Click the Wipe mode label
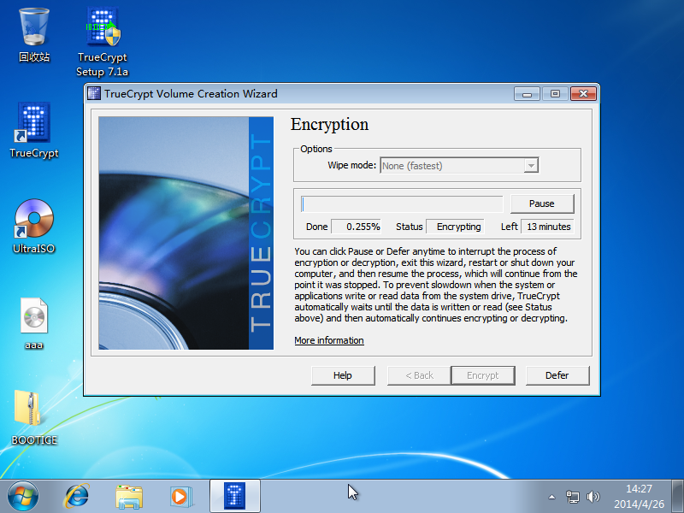The width and height of the screenshot is (684, 513). point(351,165)
